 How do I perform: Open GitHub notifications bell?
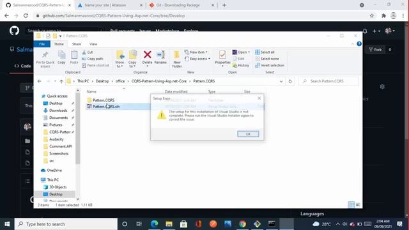[365, 31]
